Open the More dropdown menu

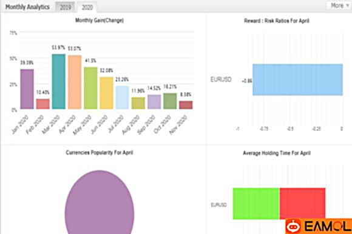[x=339, y=5]
